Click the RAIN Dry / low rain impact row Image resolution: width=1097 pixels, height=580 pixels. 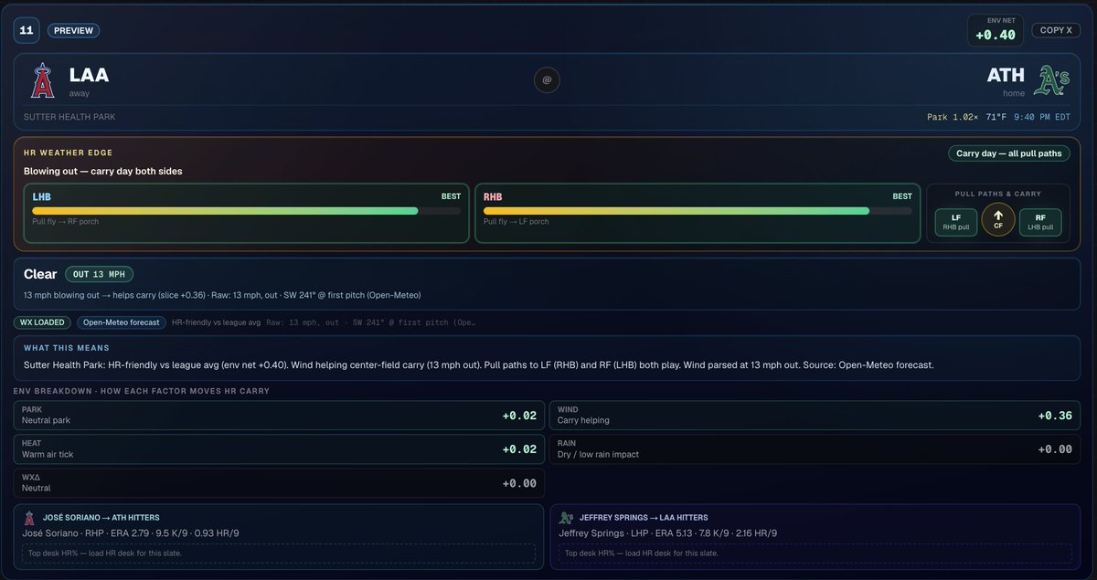[x=815, y=448]
